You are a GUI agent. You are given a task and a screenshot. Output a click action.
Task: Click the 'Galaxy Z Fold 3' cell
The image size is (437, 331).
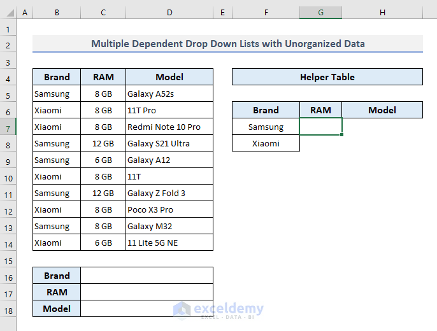[x=169, y=193]
